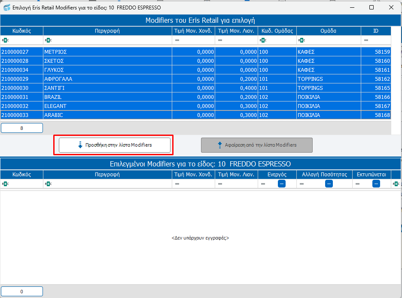The image size is (402, 298).
Task: Sort by ID column header
Action: [376, 31]
